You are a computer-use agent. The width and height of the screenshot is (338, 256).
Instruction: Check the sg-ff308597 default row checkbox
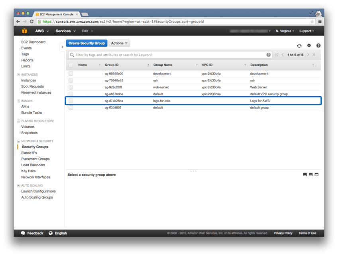click(71, 108)
